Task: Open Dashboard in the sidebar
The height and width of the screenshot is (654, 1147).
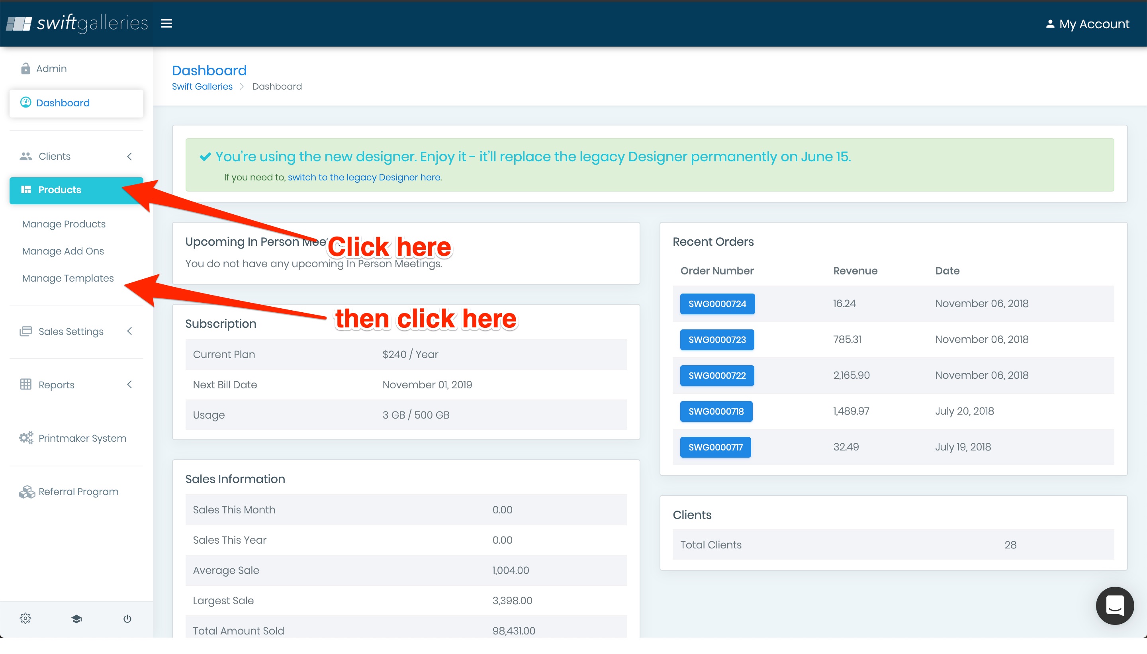Action: (76, 103)
